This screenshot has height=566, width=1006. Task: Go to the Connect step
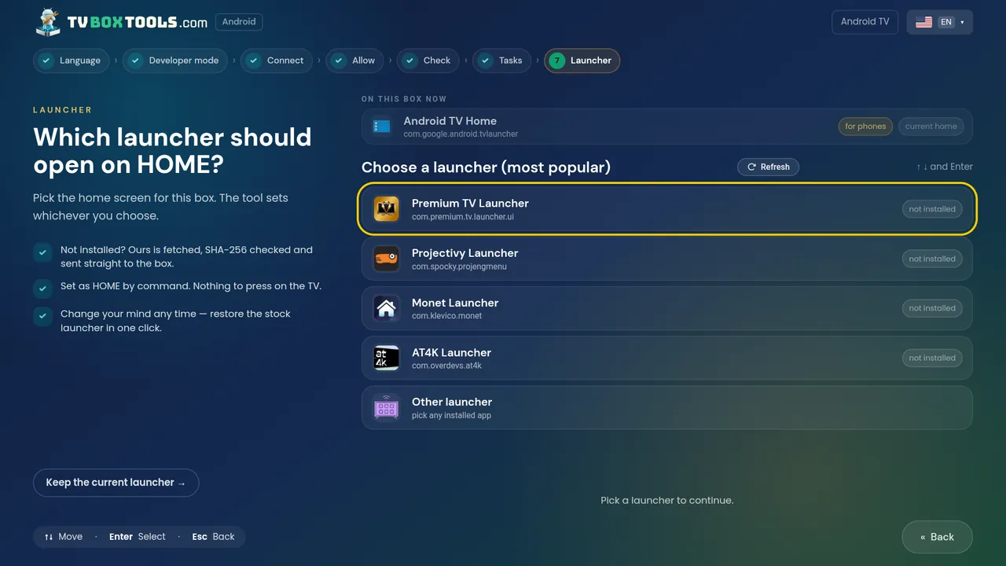point(277,61)
